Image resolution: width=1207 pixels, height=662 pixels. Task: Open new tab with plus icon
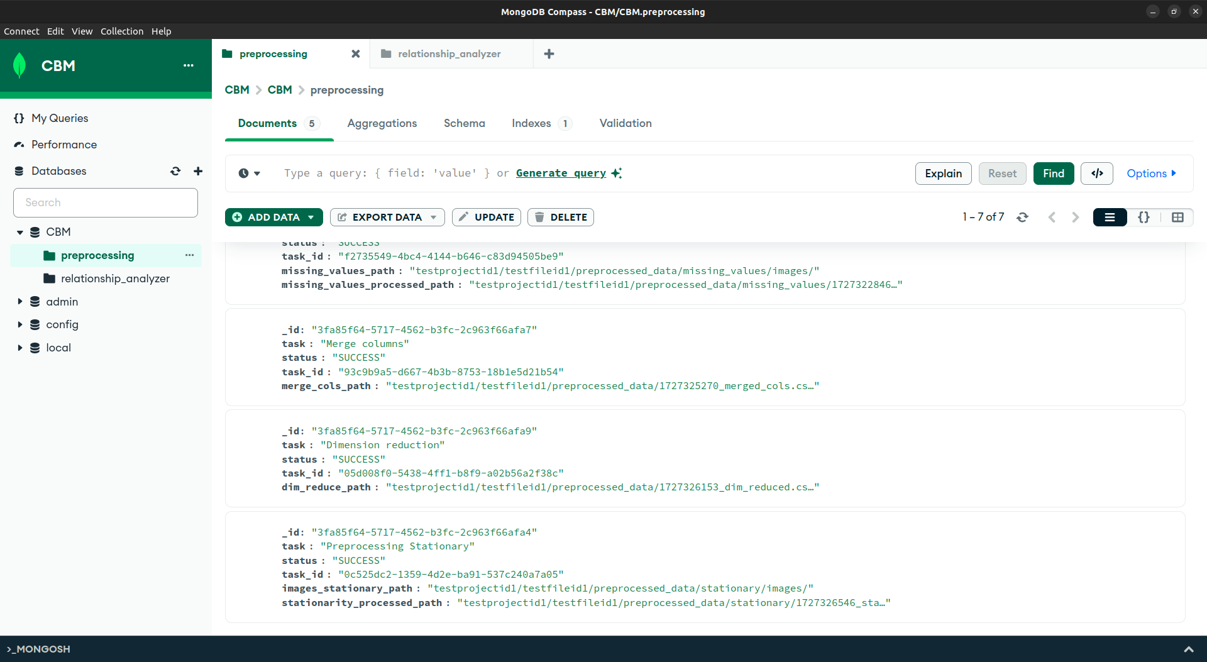coord(549,54)
